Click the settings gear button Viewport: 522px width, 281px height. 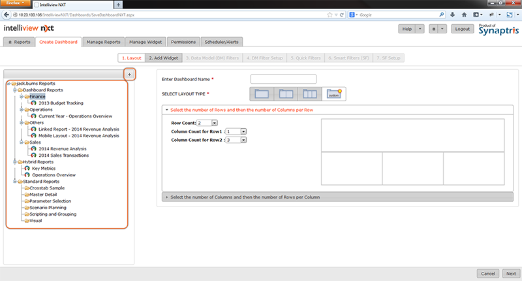click(434, 29)
